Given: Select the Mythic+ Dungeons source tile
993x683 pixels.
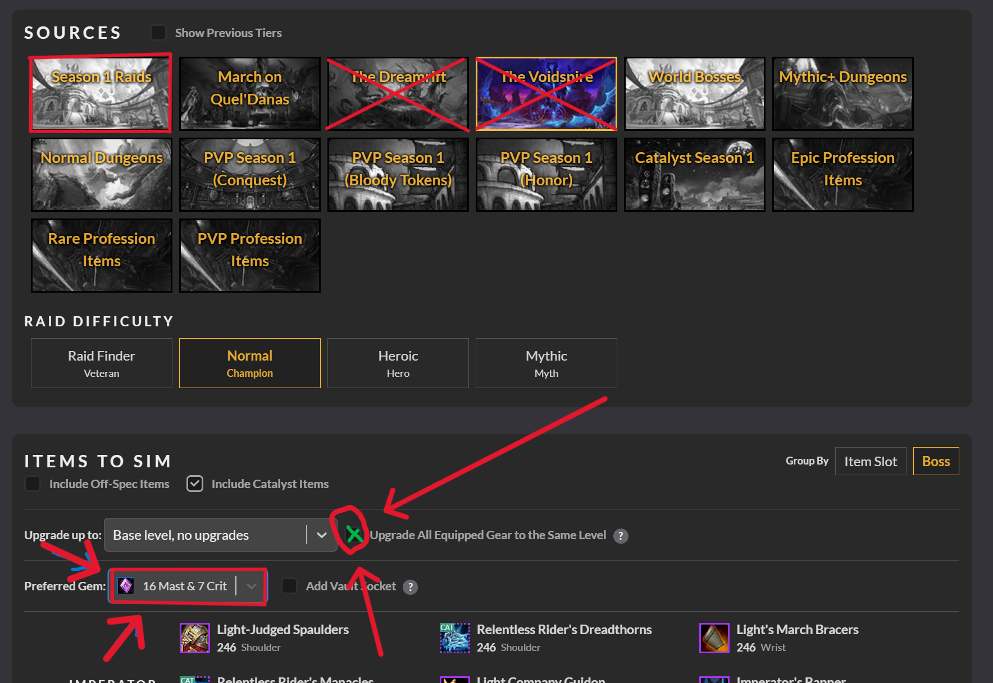Looking at the screenshot, I should coord(843,94).
